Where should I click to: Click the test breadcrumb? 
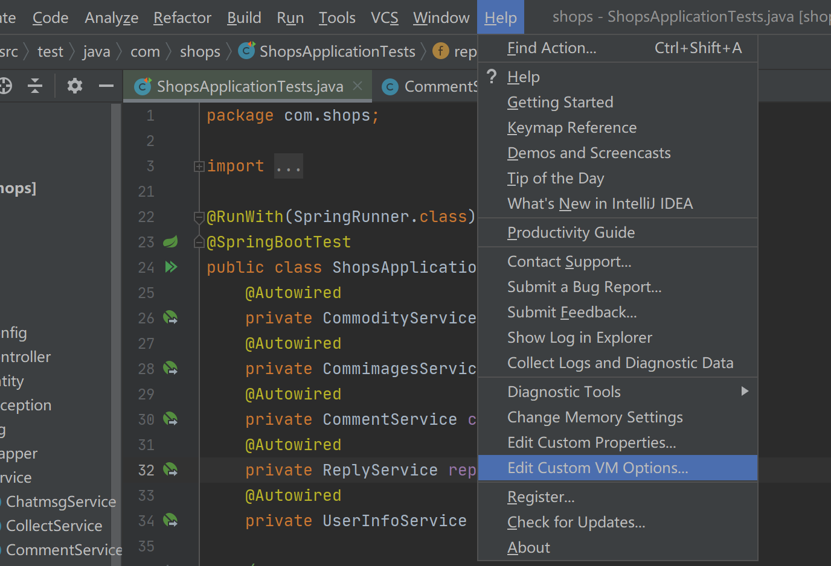[x=50, y=51]
